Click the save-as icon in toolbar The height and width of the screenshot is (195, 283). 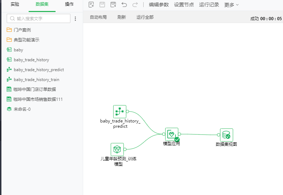pyautogui.click(x=113, y=5)
